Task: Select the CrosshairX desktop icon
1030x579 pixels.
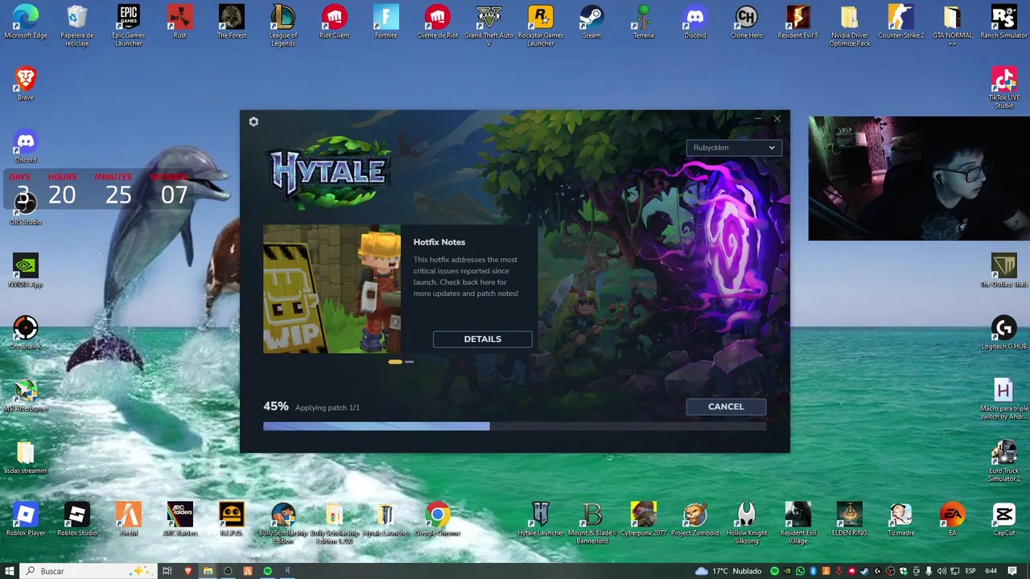Action: [26, 332]
